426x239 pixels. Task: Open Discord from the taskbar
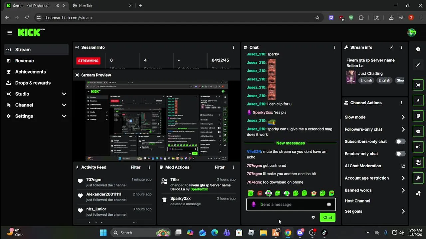click(300, 233)
